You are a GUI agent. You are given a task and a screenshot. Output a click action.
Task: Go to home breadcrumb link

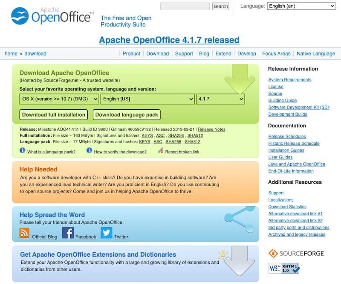click(x=11, y=54)
